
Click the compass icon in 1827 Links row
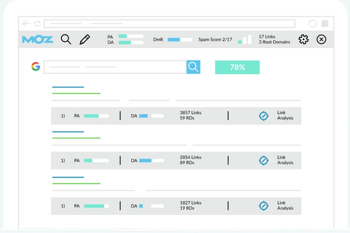[263, 206]
